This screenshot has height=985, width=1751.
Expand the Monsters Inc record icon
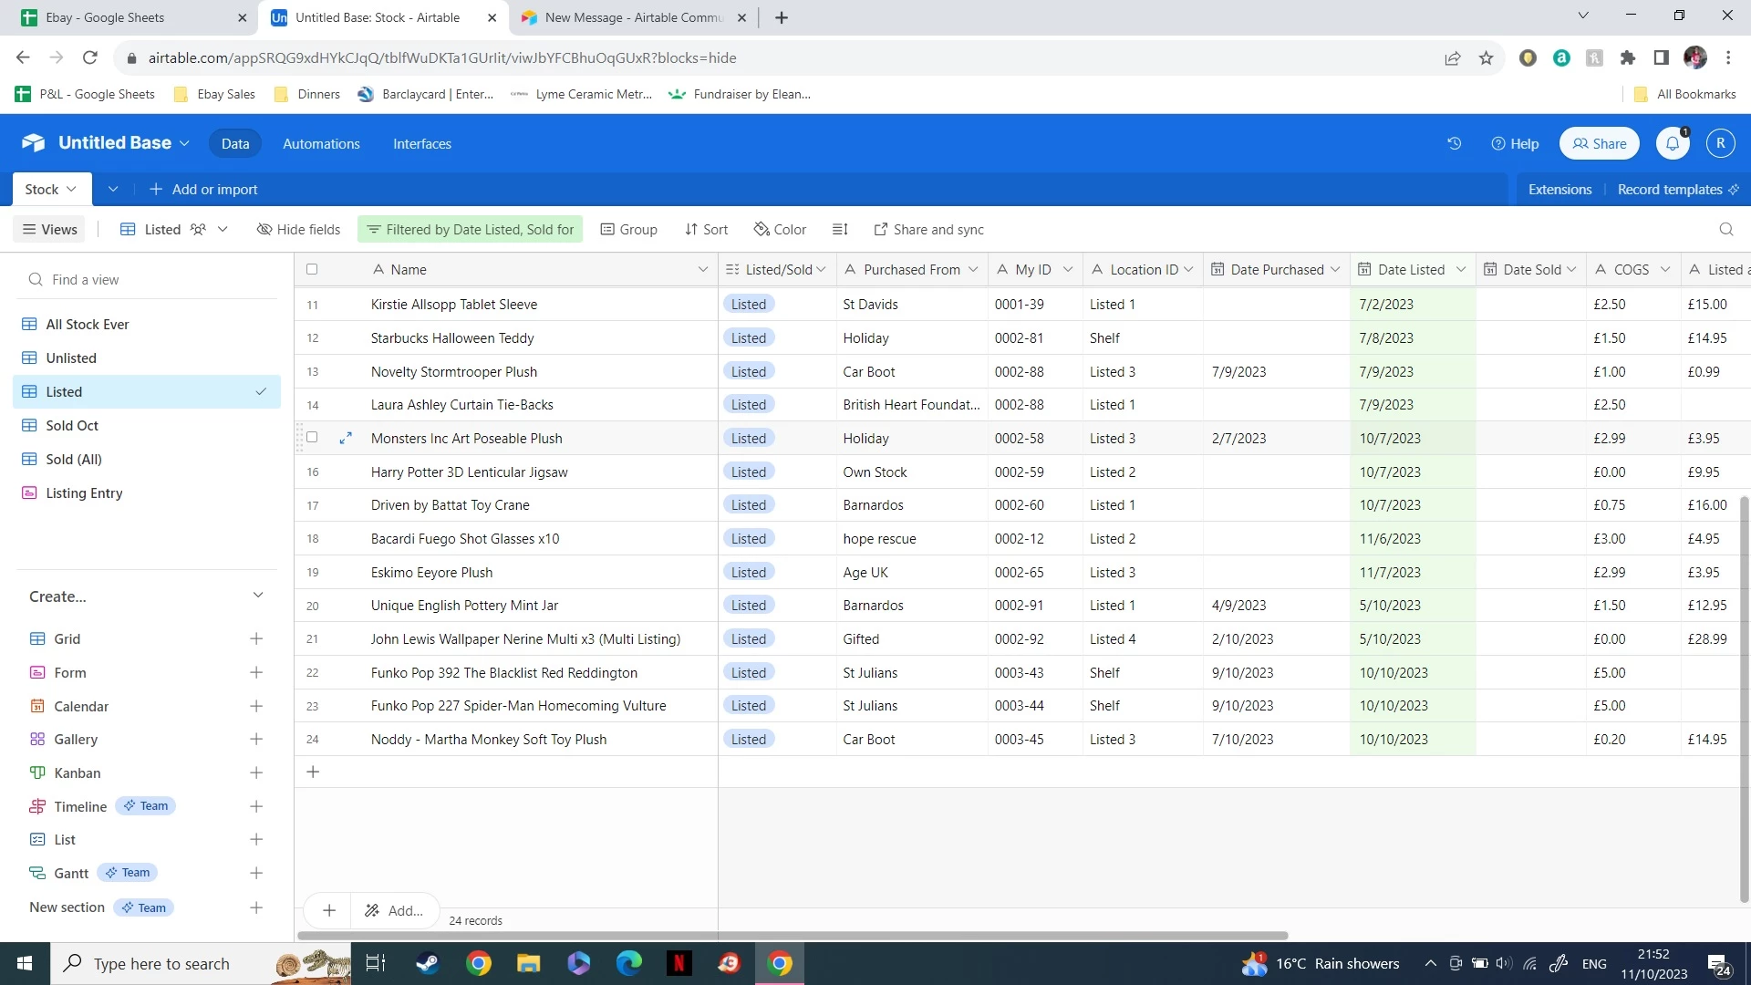pyautogui.click(x=346, y=438)
